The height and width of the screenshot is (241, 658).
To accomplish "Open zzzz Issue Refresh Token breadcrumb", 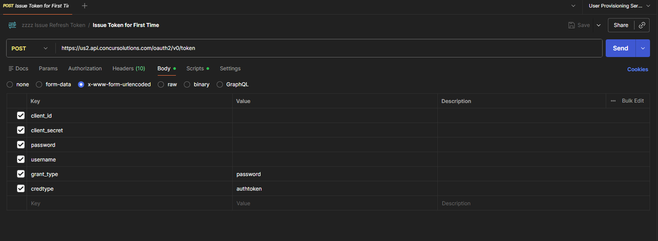I will pyautogui.click(x=54, y=25).
